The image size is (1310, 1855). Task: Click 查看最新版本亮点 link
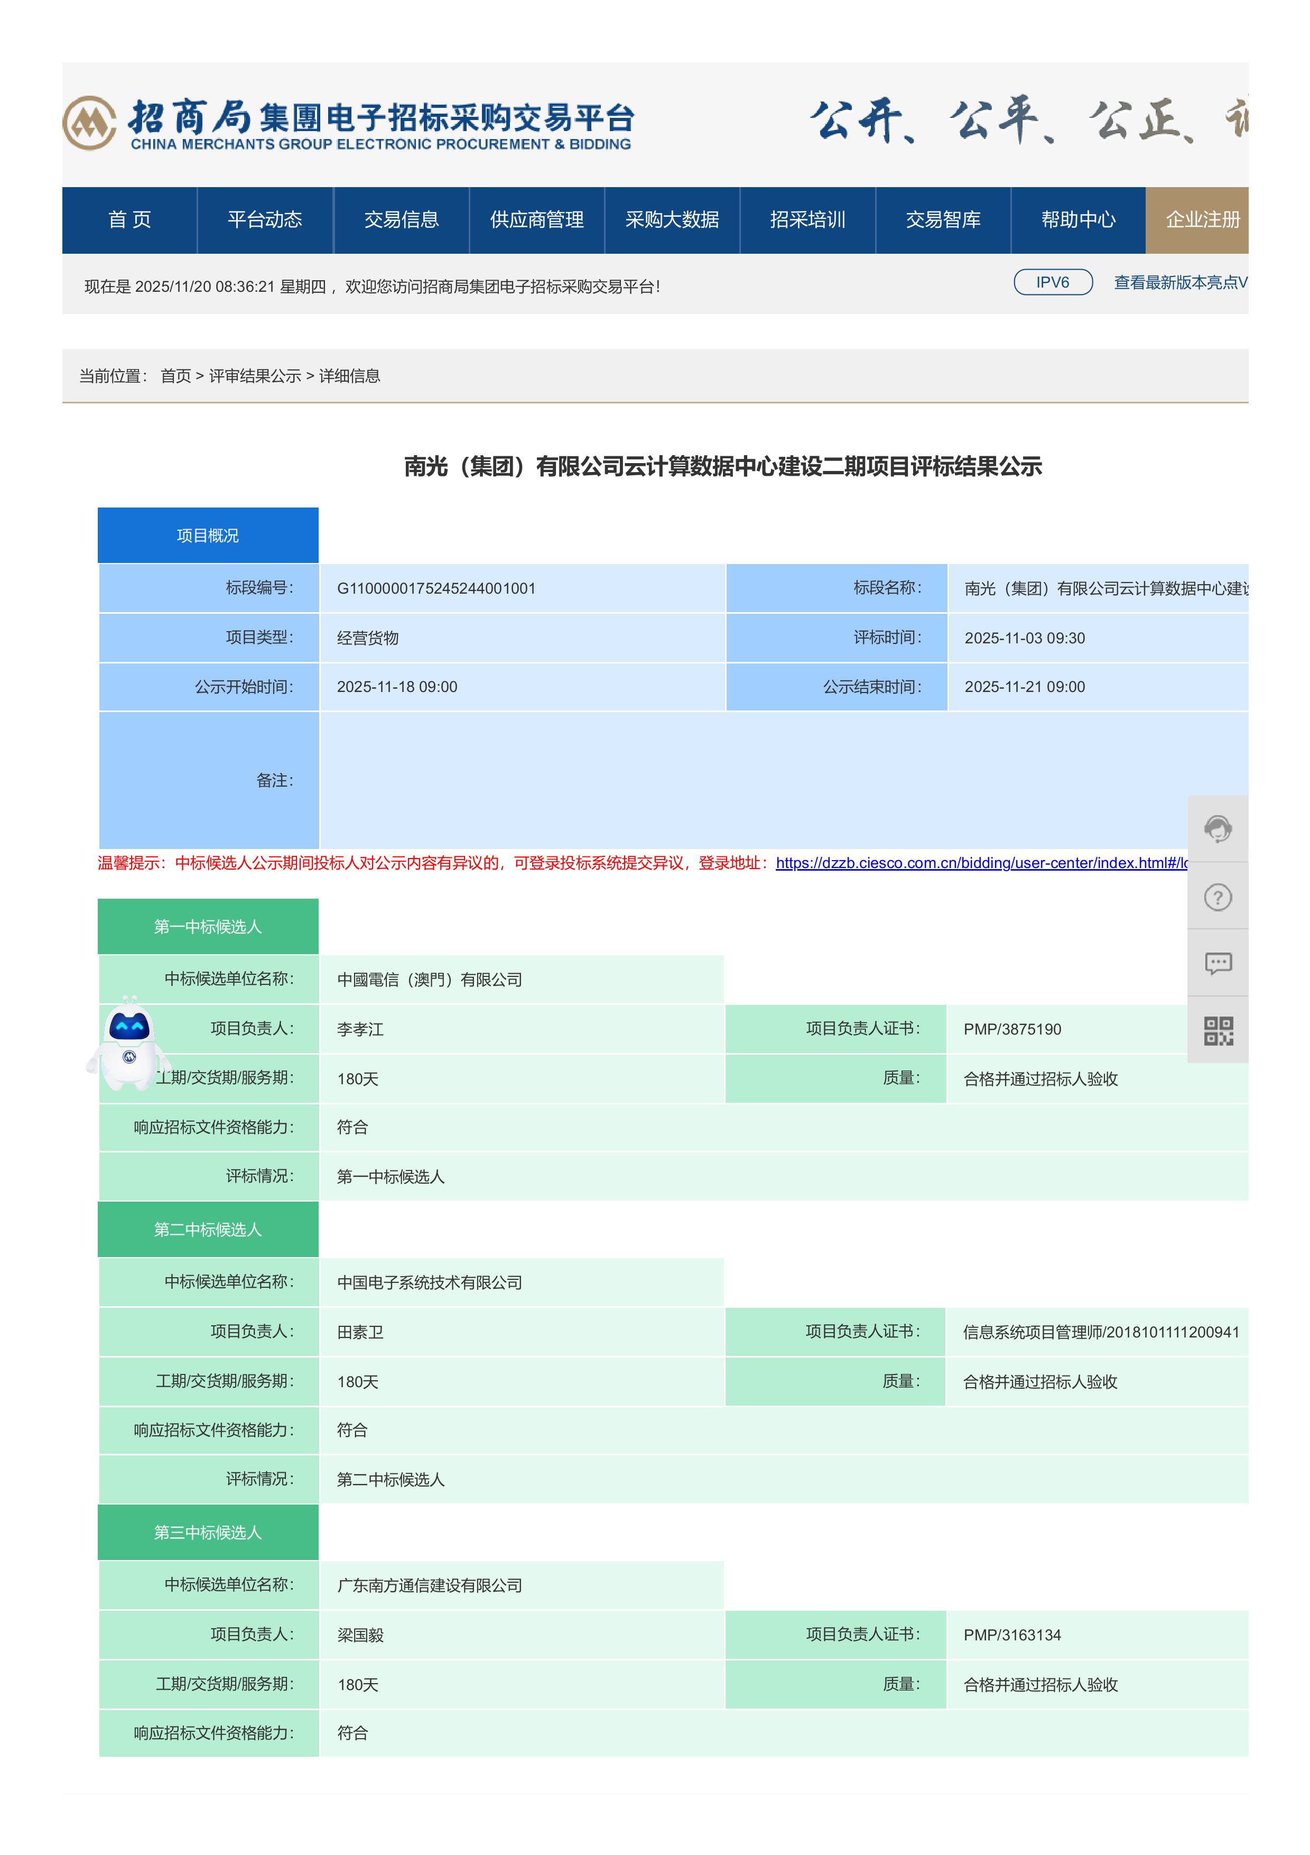coord(1180,282)
